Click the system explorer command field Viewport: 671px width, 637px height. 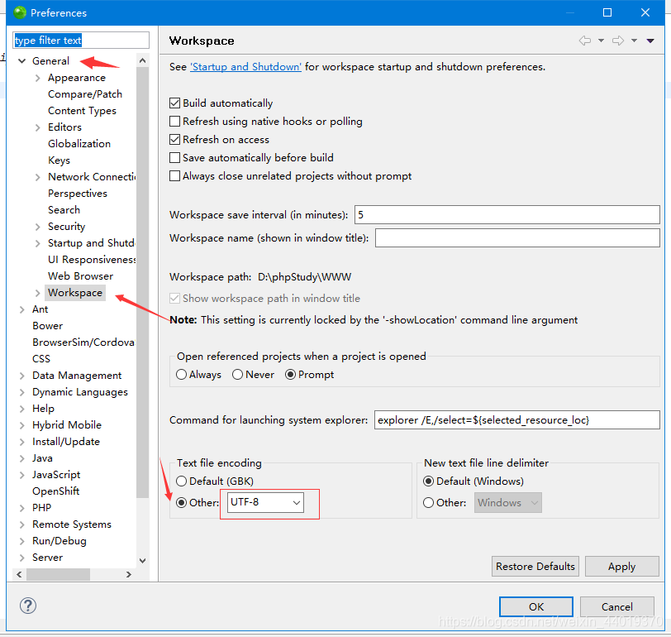pos(517,419)
